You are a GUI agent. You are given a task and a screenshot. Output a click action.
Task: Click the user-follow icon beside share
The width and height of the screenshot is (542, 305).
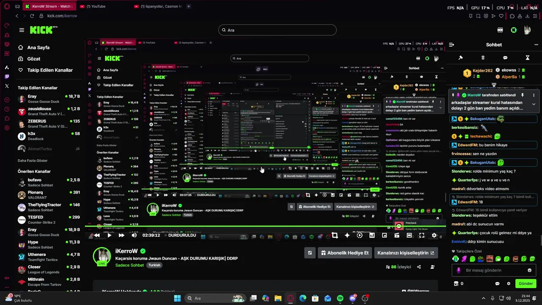coord(432,267)
